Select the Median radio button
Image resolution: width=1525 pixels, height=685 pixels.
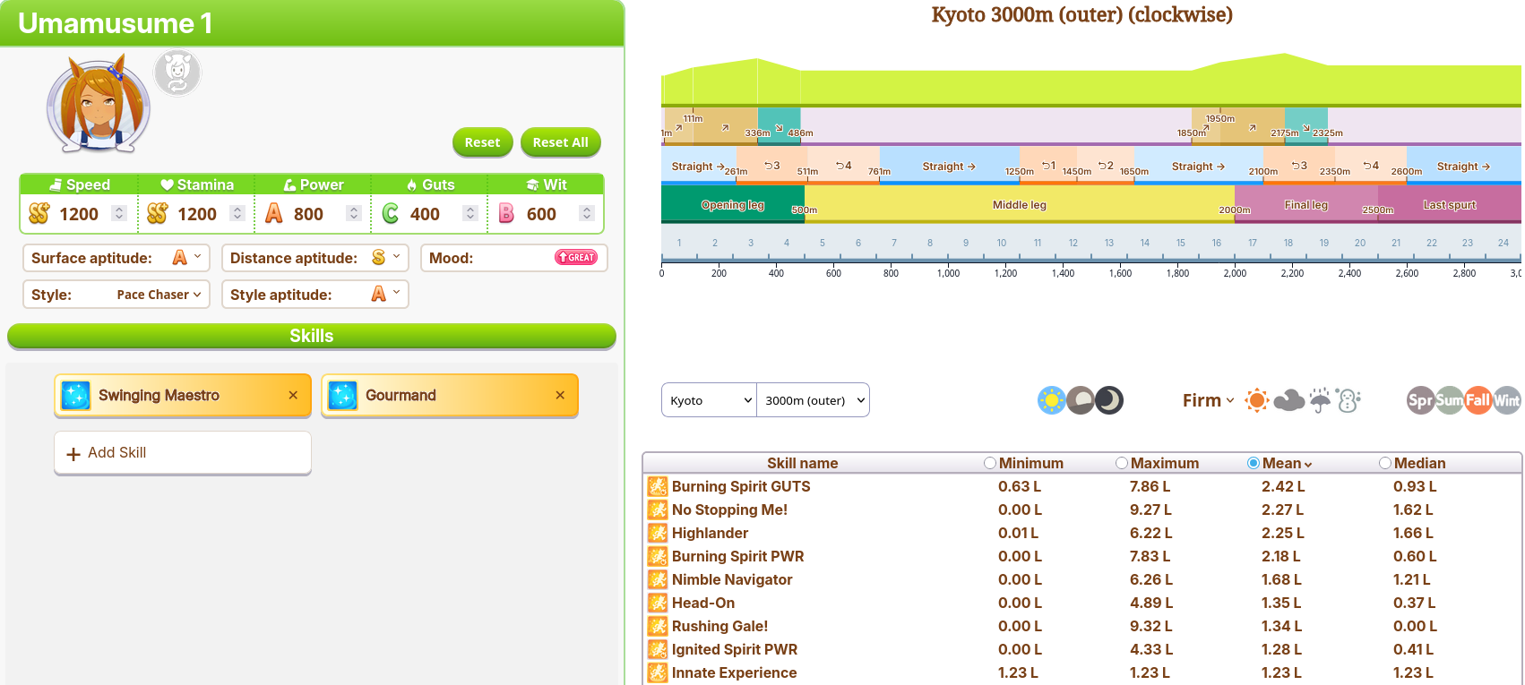[1385, 463]
